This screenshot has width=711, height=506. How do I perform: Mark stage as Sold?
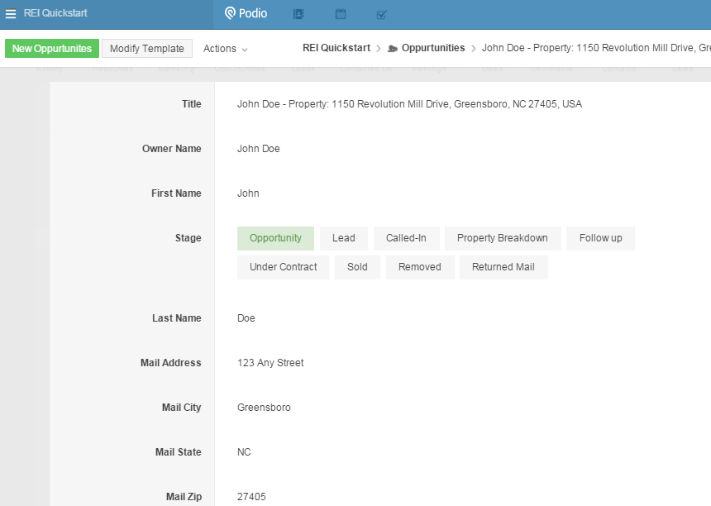pos(357,267)
